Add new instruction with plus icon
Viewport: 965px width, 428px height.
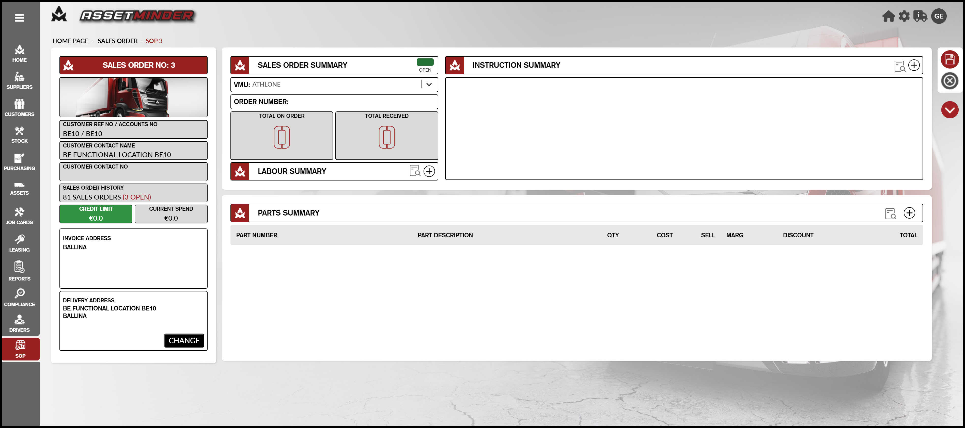tap(914, 65)
